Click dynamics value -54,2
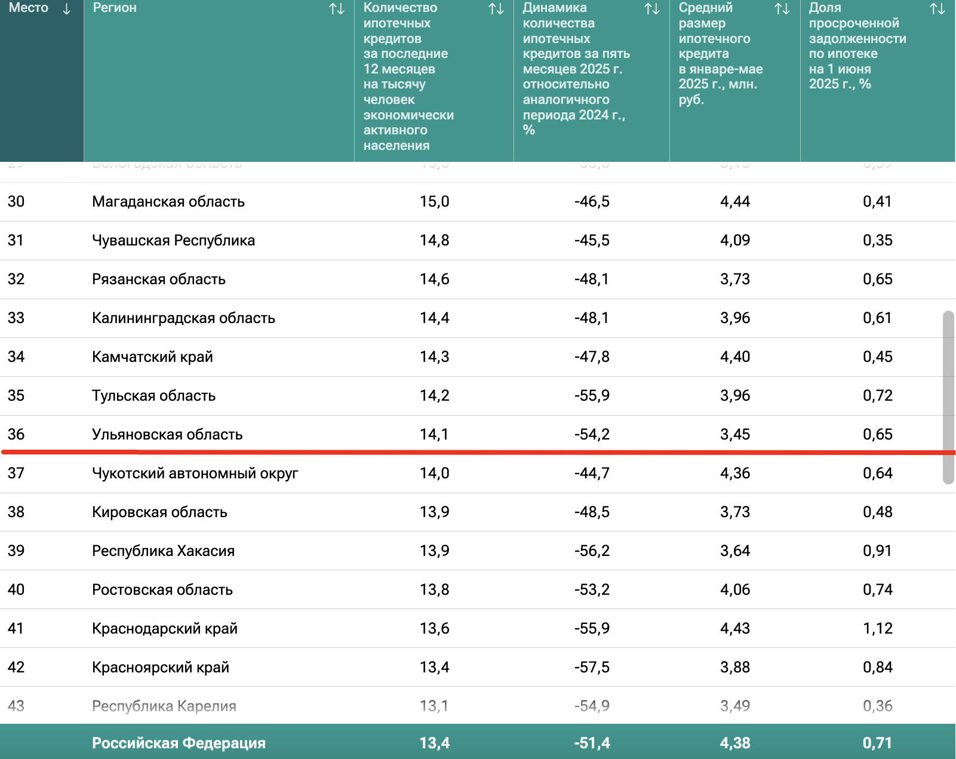This screenshot has width=956, height=759. pos(592,435)
